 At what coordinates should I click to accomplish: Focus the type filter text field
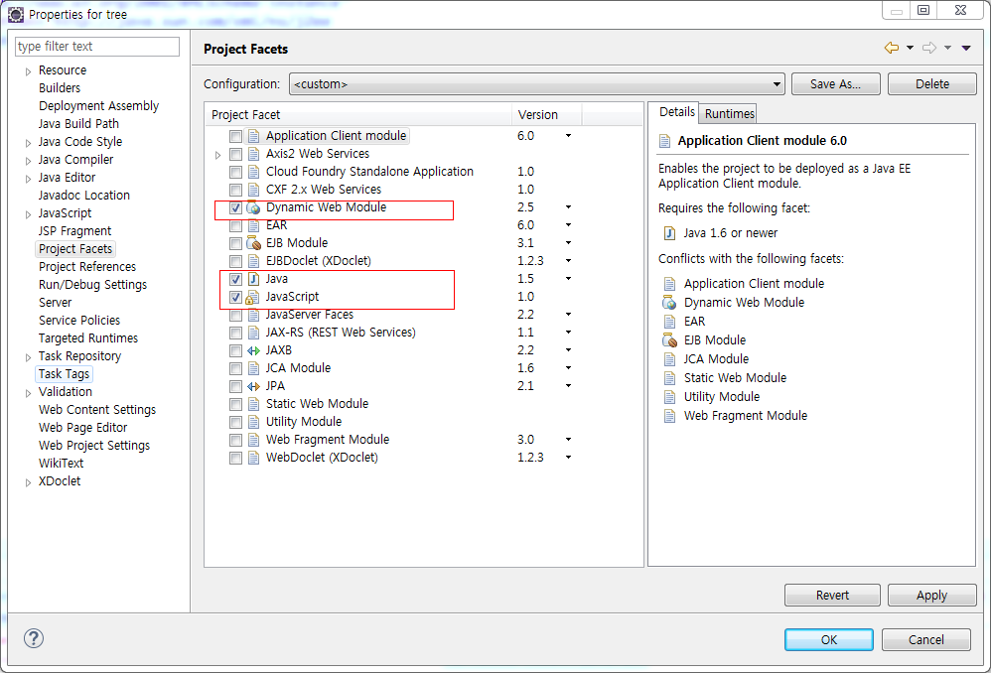[x=97, y=47]
